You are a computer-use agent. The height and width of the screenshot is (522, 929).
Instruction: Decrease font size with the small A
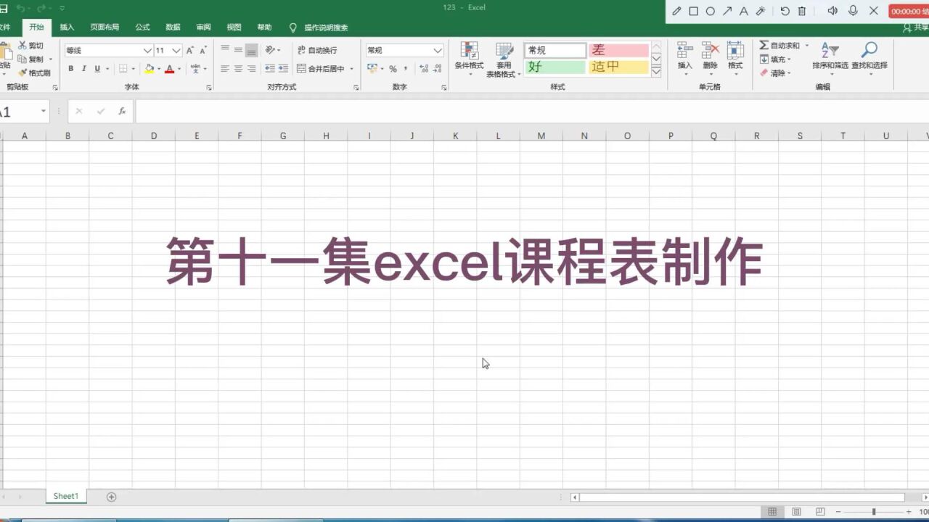pos(203,50)
